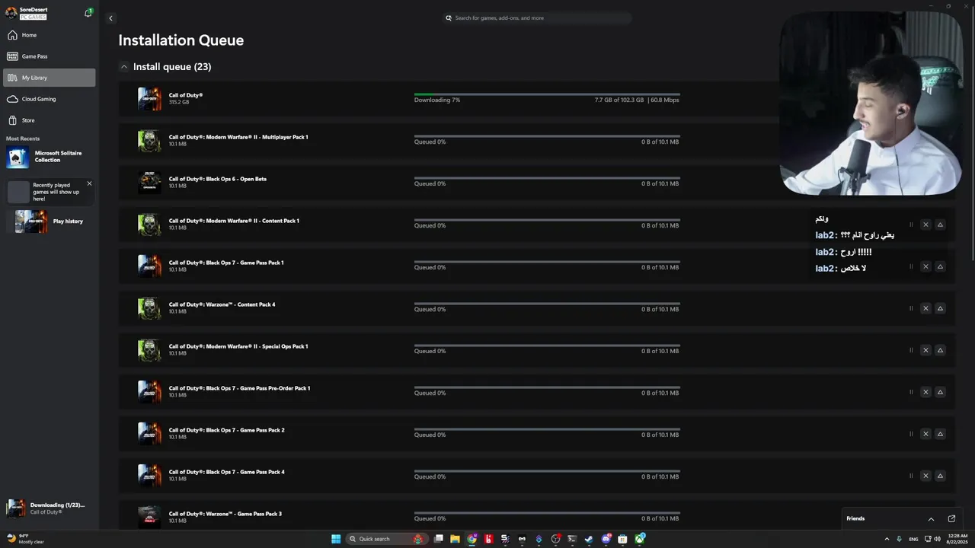Prioritize Warzone Content Pack 4 in queue
This screenshot has height=548, width=975.
tap(940, 308)
